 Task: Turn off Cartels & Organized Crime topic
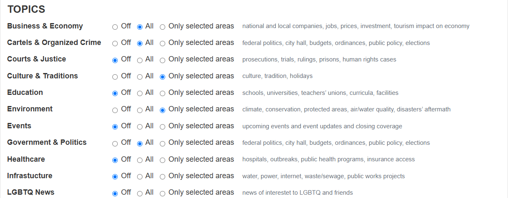coord(115,43)
